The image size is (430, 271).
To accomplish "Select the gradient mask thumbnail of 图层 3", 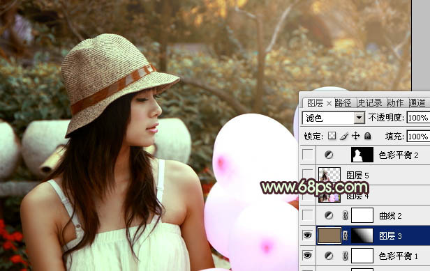I will pyautogui.click(x=362, y=235).
